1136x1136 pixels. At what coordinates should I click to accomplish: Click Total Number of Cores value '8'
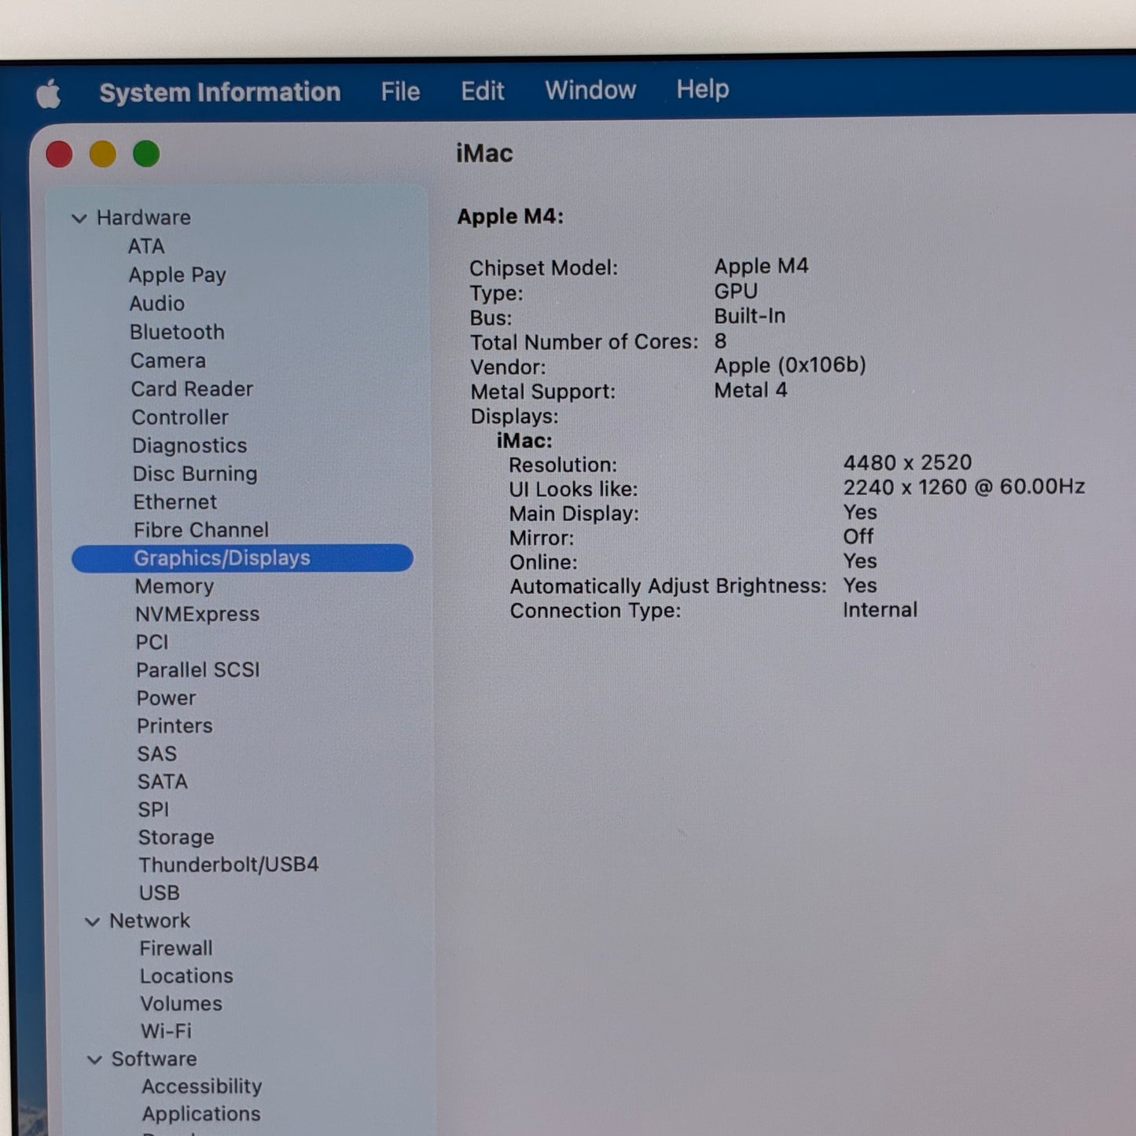(721, 341)
